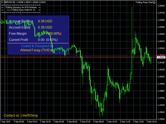Click the Current Profit label
The width and height of the screenshot is (166, 124).
point(19,40)
